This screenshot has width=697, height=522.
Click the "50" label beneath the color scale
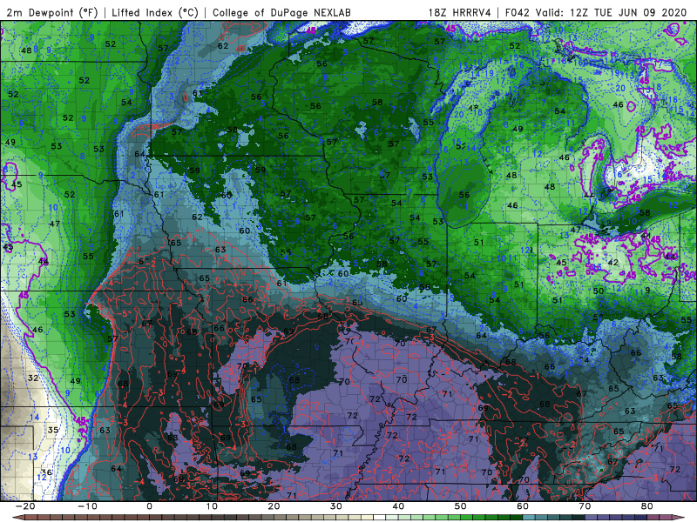pos(461,506)
